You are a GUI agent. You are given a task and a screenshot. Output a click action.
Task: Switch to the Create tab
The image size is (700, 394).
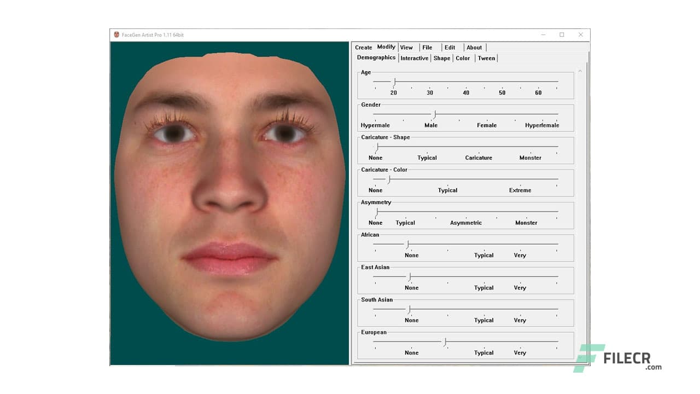pyautogui.click(x=363, y=47)
